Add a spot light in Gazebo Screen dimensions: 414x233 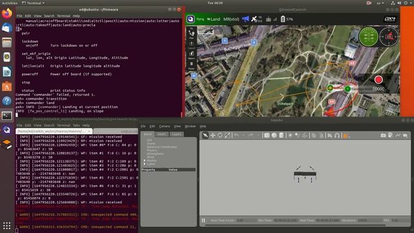click(298, 135)
